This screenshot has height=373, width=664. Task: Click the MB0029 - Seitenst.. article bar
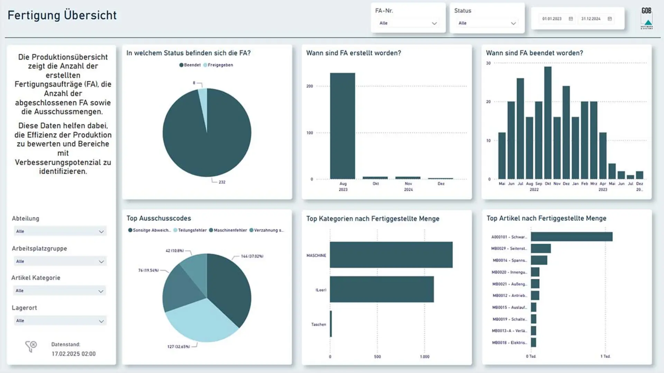(x=541, y=248)
